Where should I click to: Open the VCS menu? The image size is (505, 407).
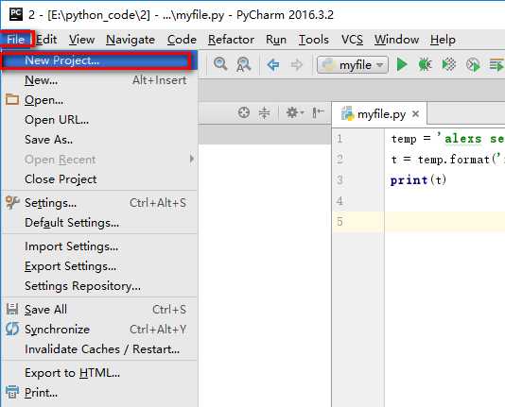tap(352, 40)
